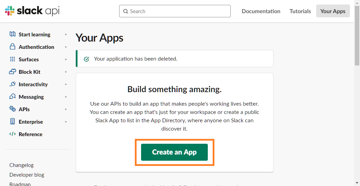Viewport: 360px width, 186px height.
Task: Click the Slack logo icon
Action: point(10,11)
